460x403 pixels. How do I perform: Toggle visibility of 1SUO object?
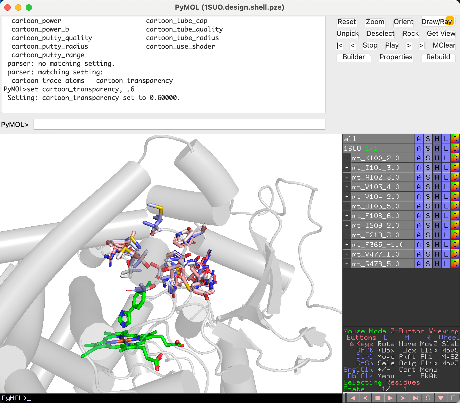[378, 148]
